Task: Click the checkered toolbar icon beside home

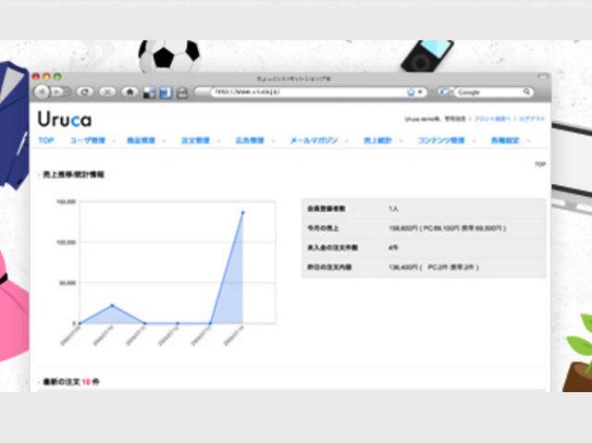Action: pyautogui.click(x=150, y=92)
